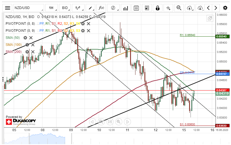Select the pencil drawing tools
This screenshot has width=231, height=145.
click(90, 8)
